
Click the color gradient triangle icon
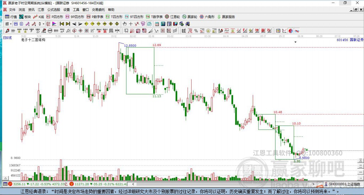coord(54,24)
